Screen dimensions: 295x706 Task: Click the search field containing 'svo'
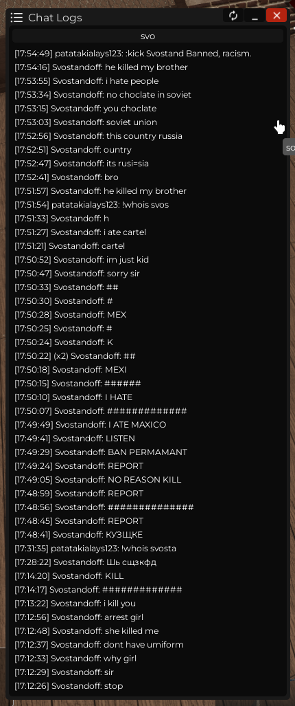tap(147, 36)
